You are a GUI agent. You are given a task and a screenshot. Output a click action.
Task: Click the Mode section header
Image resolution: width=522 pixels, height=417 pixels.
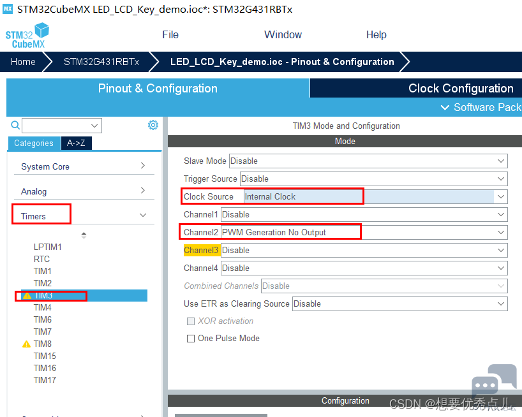tap(345, 142)
